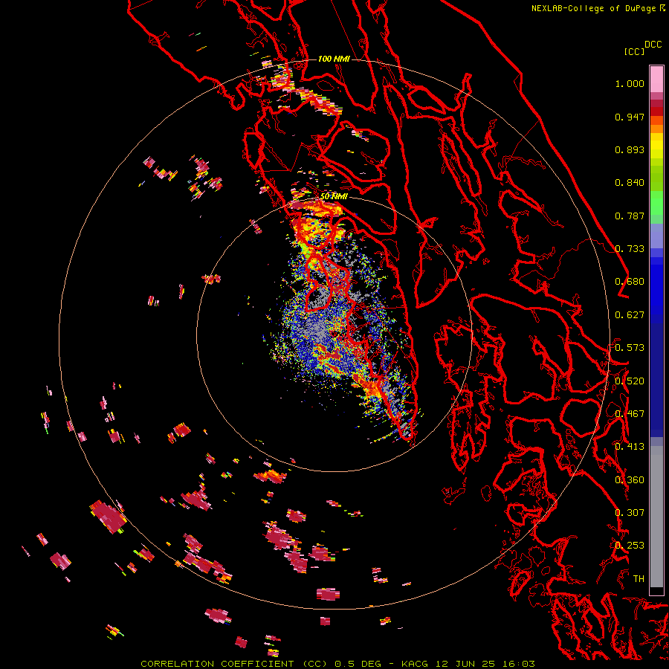Viewport: 669px width, 669px height.
Task: Click the 0.733 color scale value
Action: tap(630, 249)
